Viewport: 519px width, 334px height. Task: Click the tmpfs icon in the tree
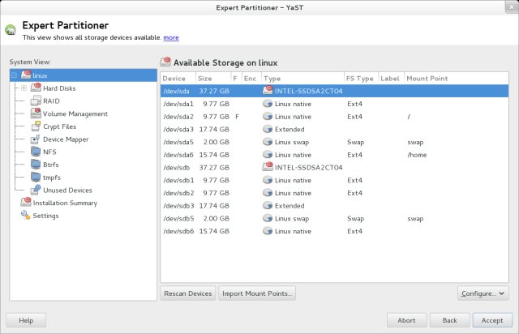point(36,177)
